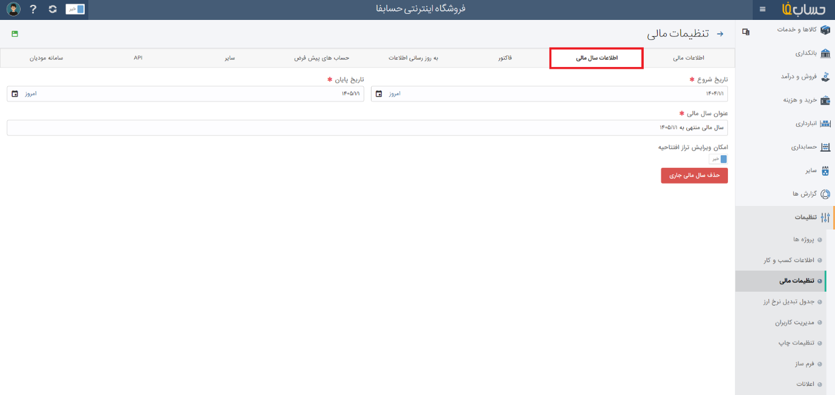This screenshot has height=395, width=835.
Task: Switch to حساب های پیش فرض tab
Action: click(x=321, y=58)
